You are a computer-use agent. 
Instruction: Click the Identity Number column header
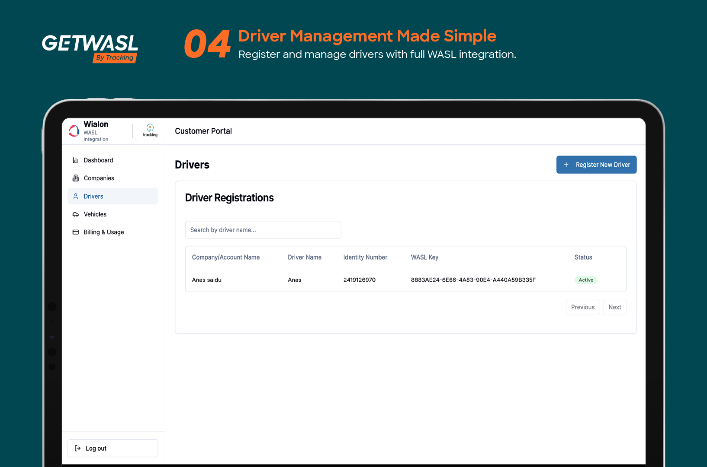coord(365,257)
